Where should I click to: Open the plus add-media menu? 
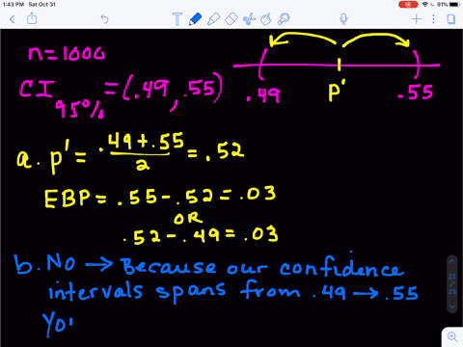click(x=417, y=19)
